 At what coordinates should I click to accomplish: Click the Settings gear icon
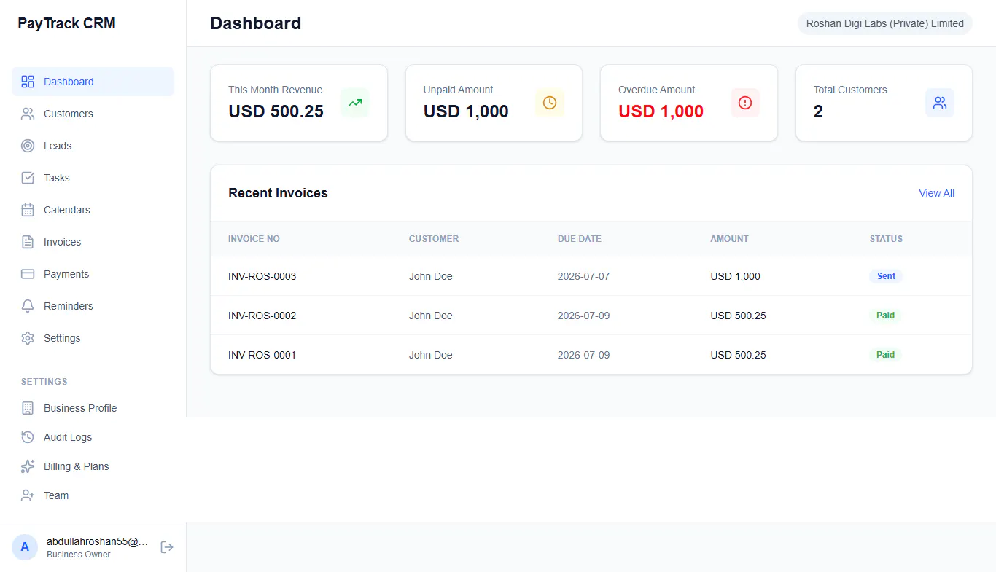point(28,338)
